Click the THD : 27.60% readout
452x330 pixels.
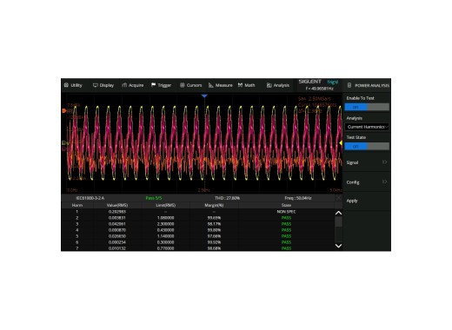click(x=227, y=198)
